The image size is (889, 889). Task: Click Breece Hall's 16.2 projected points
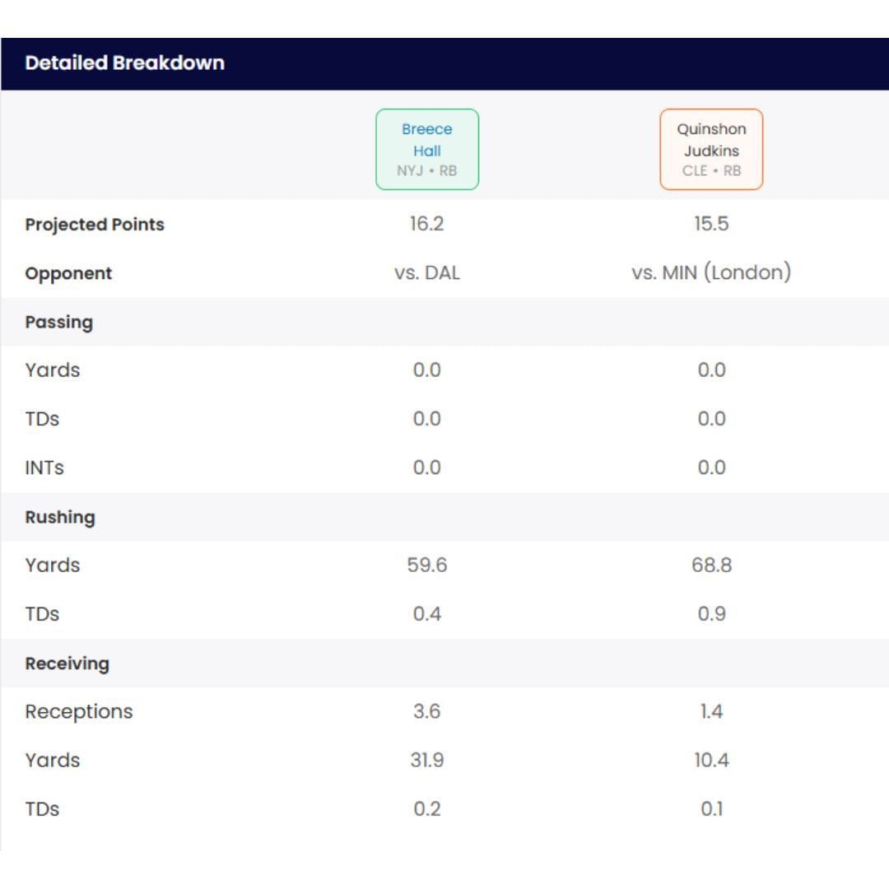(x=426, y=224)
